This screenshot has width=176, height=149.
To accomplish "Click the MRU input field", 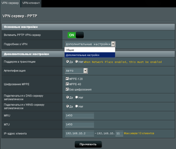I will (x=79, y=116).
